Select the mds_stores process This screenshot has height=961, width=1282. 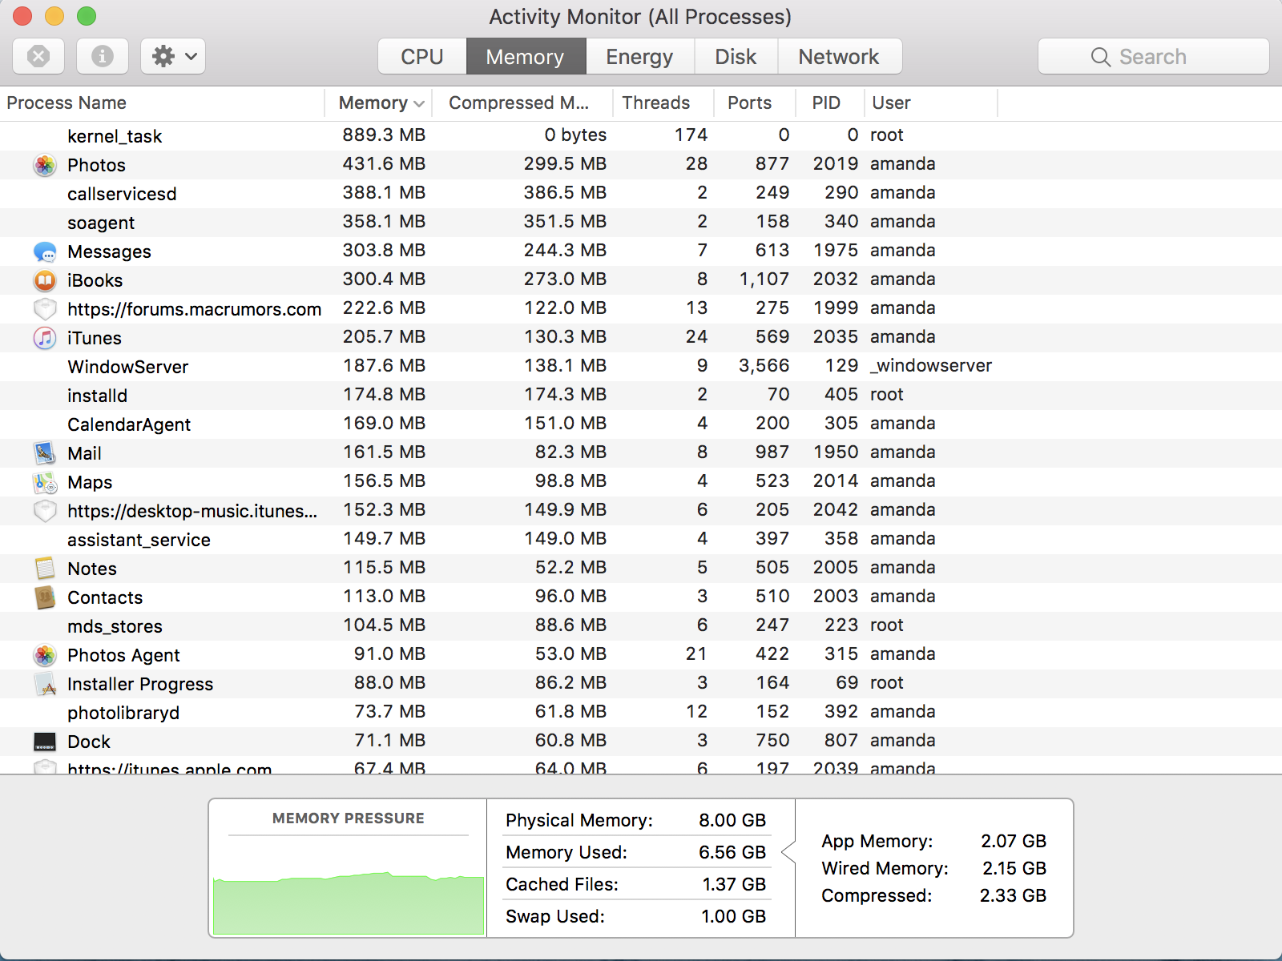tap(641, 625)
